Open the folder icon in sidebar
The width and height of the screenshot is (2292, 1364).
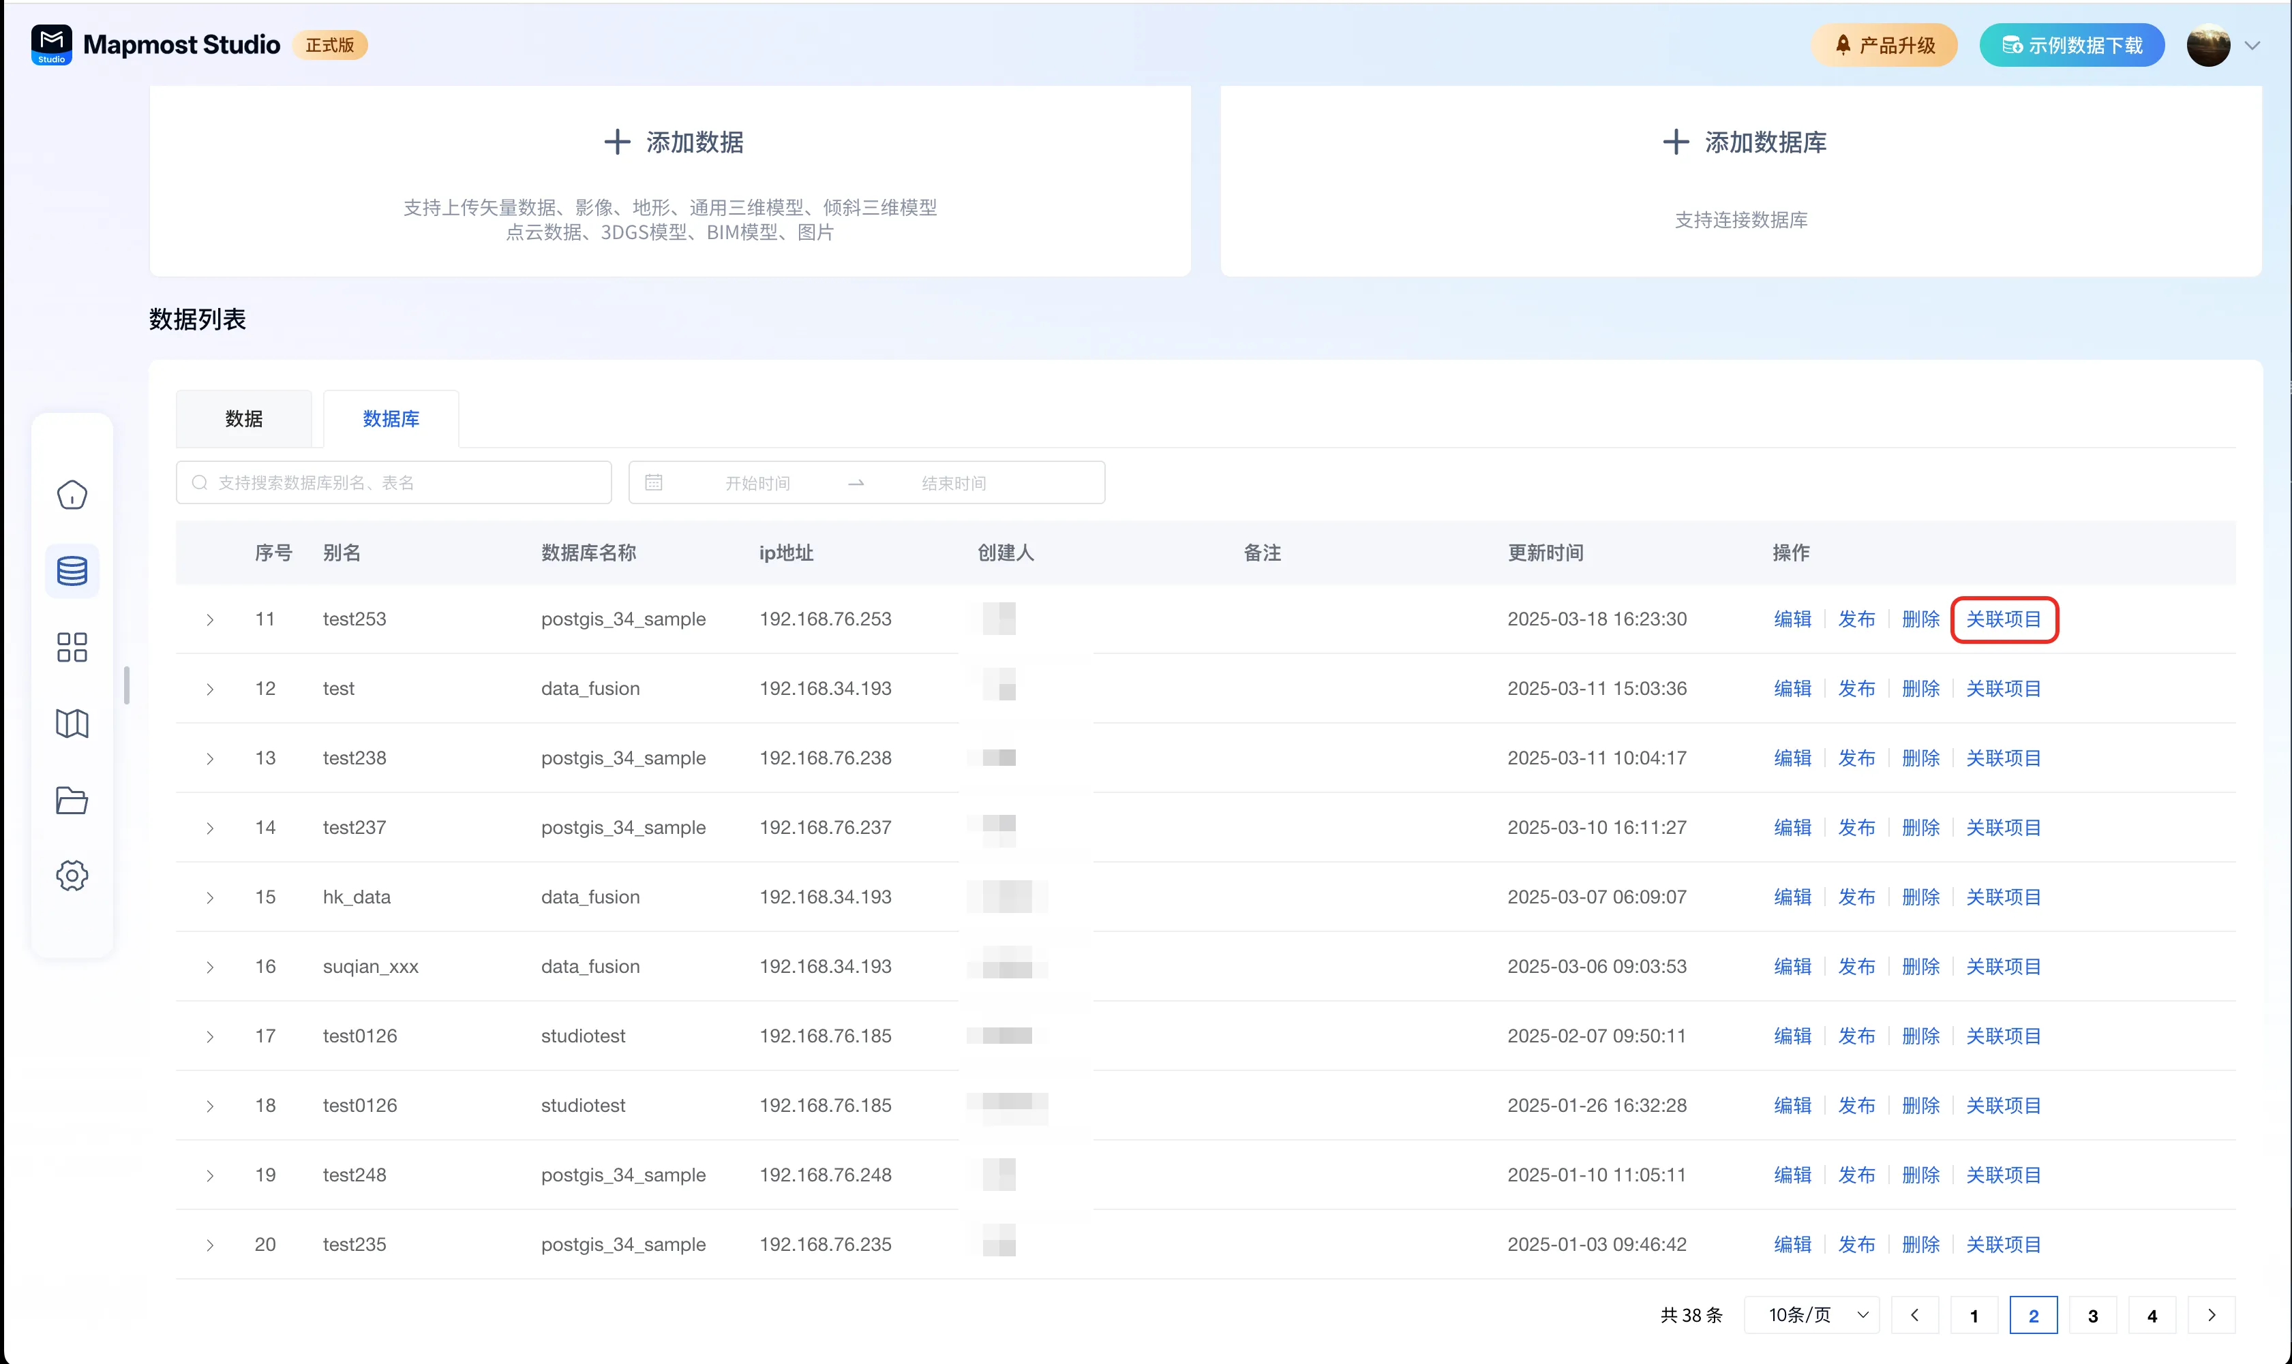(72, 800)
